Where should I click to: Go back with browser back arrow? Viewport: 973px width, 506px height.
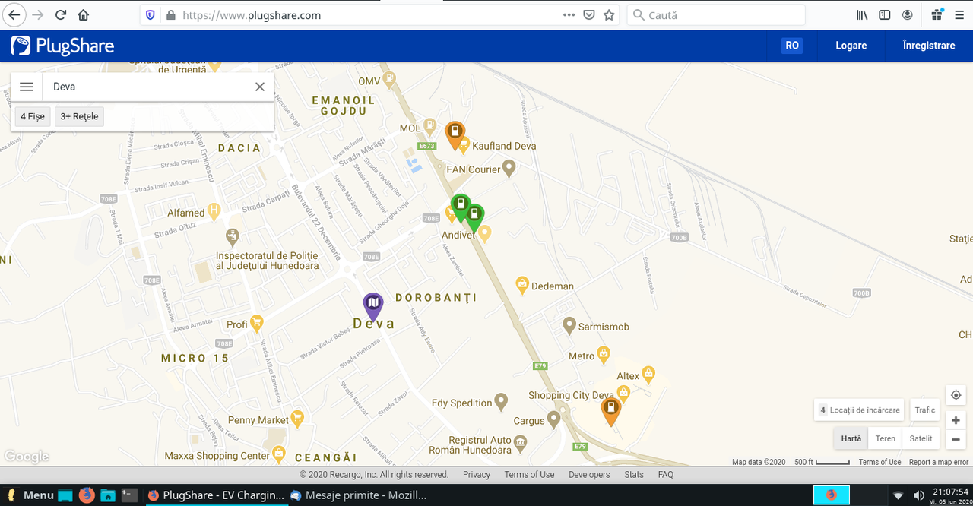(x=14, y=15)
